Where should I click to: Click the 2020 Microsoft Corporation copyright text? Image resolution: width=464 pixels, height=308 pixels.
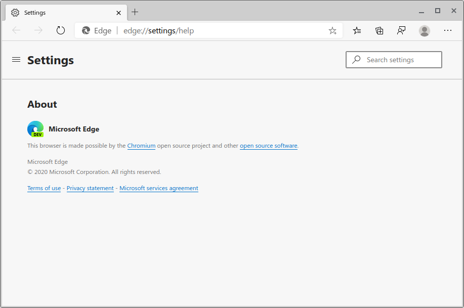point(94,172)
